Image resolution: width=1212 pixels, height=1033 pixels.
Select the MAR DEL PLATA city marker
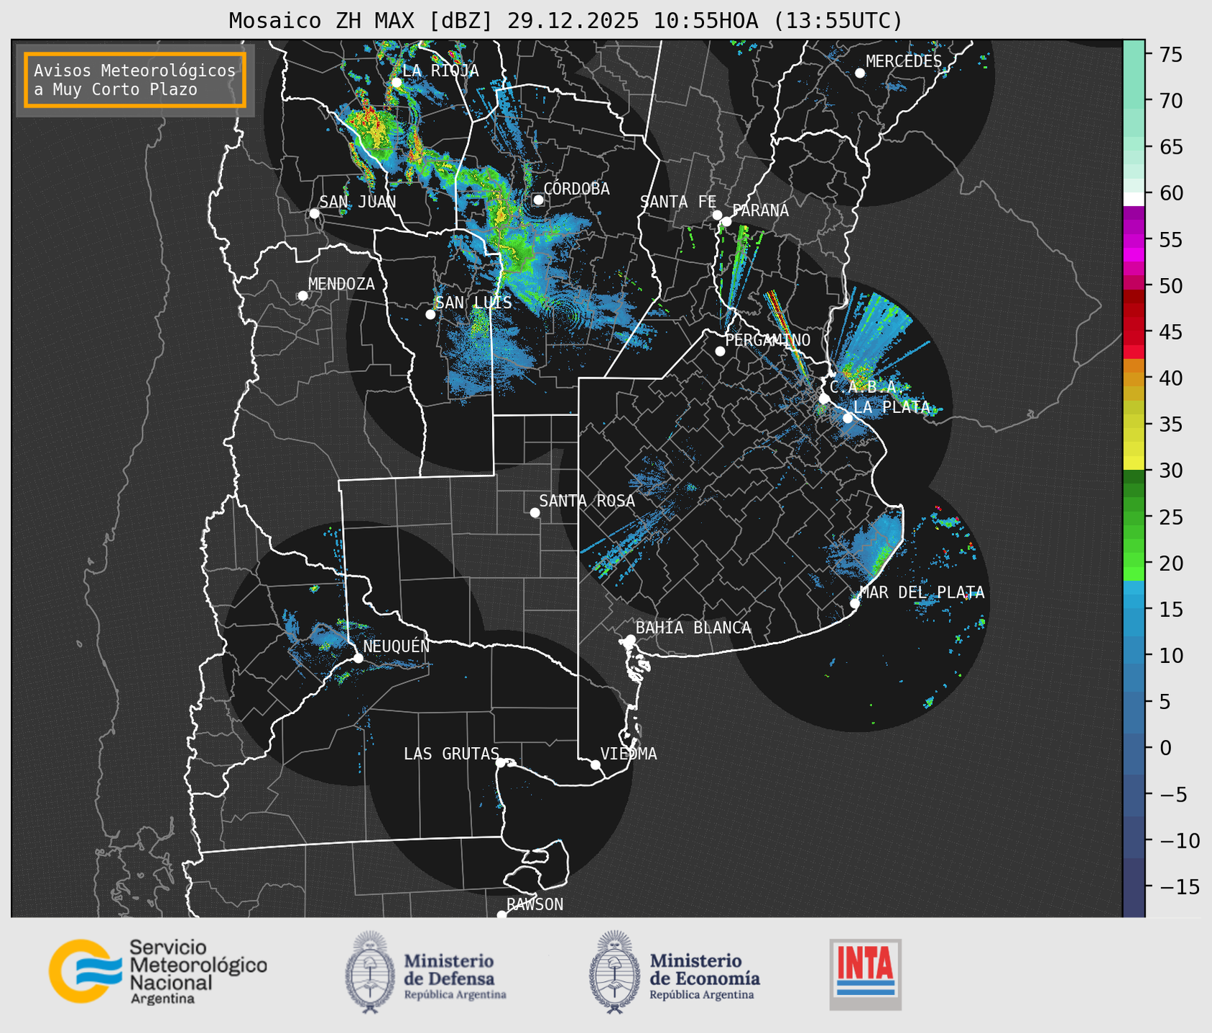point(855,603)
